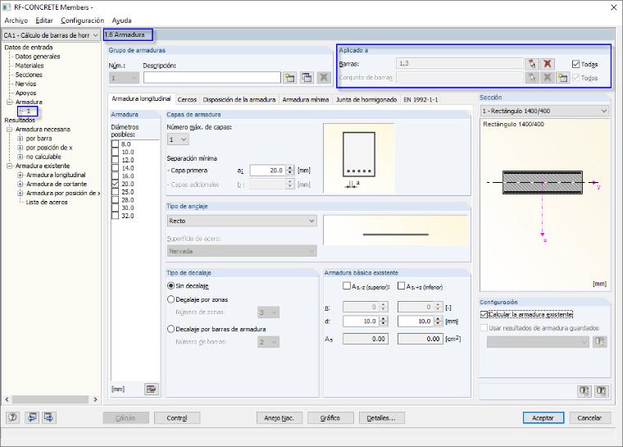Expand the por barra tree node
This screenshot has width=623, height=447.
click(x=20, y=139)
